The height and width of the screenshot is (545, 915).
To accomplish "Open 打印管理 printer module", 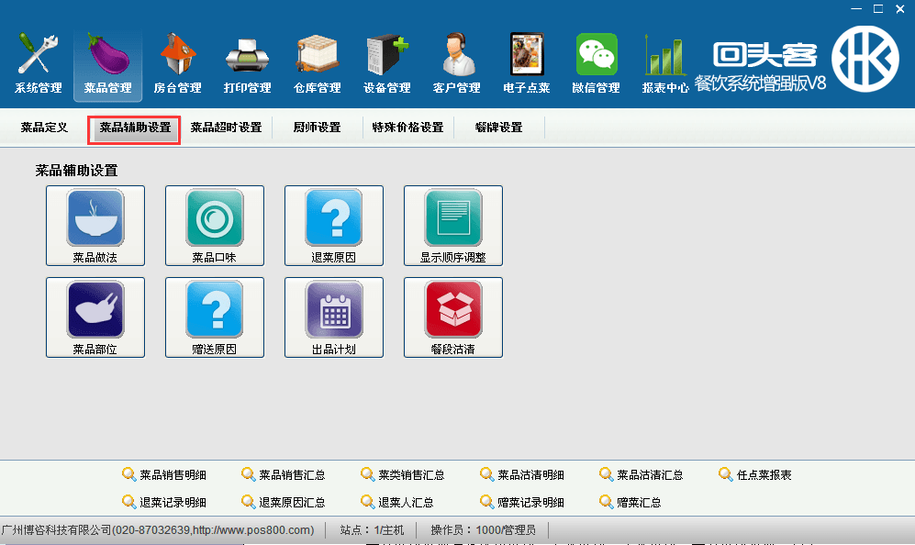I will pos(247,64).
